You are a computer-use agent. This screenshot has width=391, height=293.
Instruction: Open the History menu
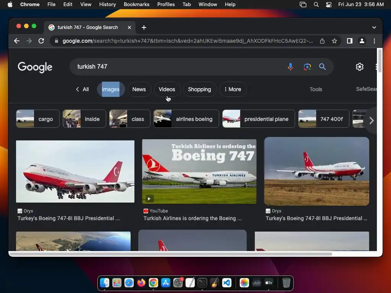point(107,5)
